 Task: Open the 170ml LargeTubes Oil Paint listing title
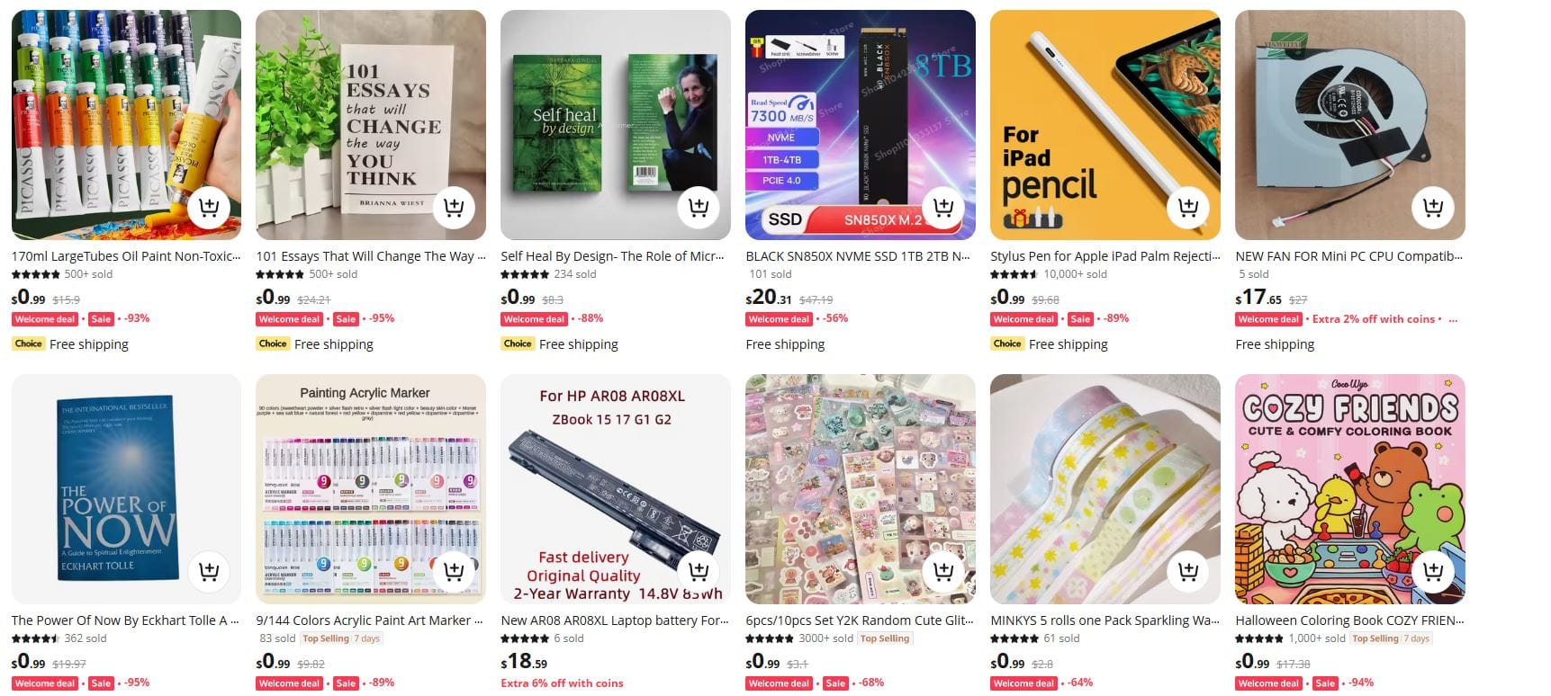pos(126,256)
